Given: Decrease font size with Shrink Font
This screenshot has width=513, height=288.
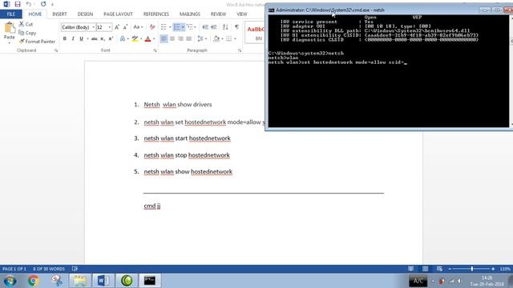Looking at the screenshot, I should (x=125, y=27).
